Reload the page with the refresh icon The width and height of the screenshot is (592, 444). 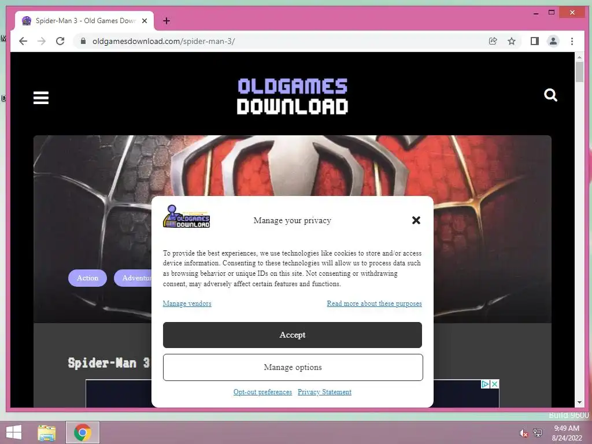(x=60, y=41)
